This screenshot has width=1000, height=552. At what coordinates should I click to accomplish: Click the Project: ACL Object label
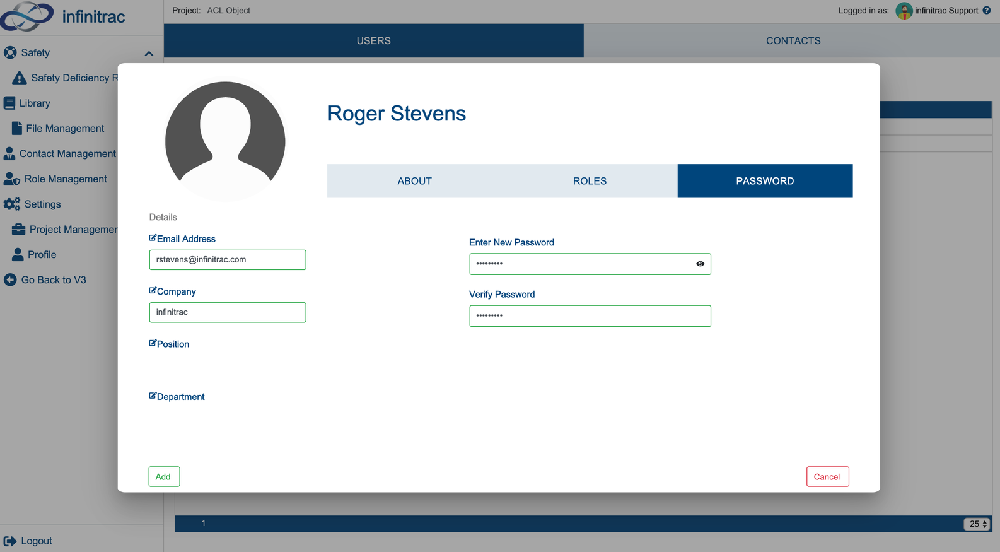(x=211, y=10)
